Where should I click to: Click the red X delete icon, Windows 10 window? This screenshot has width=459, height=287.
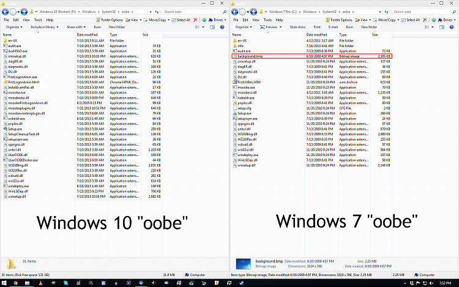click(x=196, y=20)
